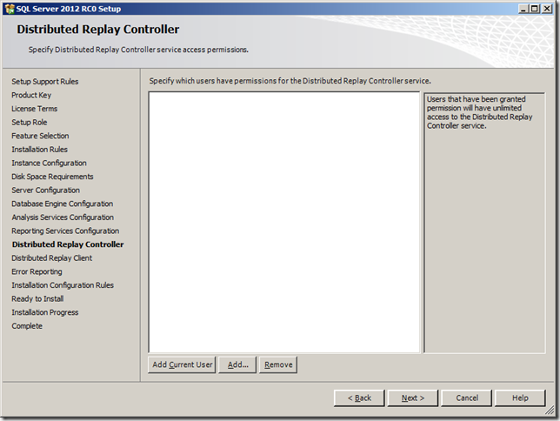This screenshot has height=421, width=560.
Task: Select Installation Configuration Rules step
Action: [63, 285]
